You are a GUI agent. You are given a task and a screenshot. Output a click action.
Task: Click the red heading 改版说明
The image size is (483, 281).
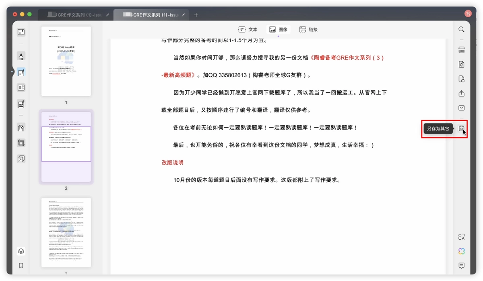click(172, 163)
